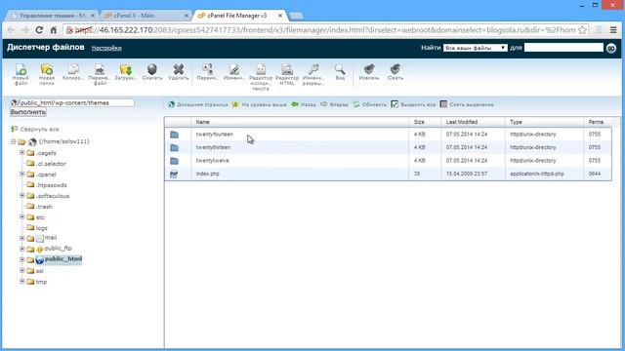Click the Unselect All checkbox
Screen dimensions: 625x351
tap(443, 104)
